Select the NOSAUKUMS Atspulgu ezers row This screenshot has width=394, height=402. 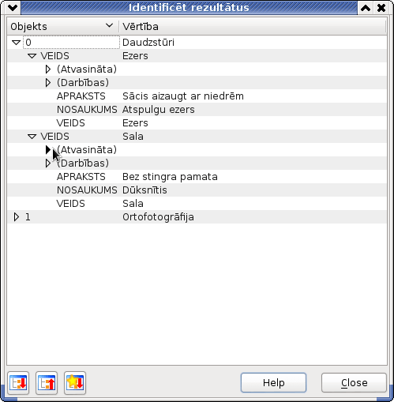pyautogui.click(x=197, y=110)
